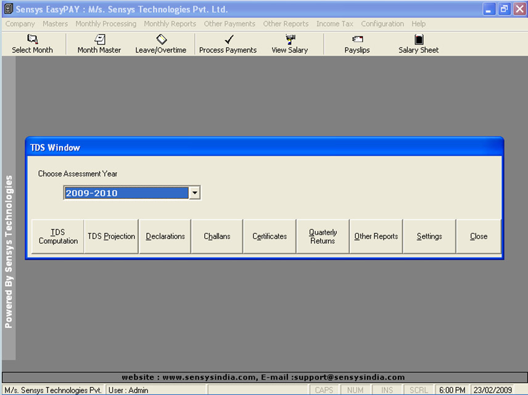Click the Choose Assessment Year label
Image resolution: width=528 pixels, height=395 pixels.
pyautogui.click(x=78, y=174)
